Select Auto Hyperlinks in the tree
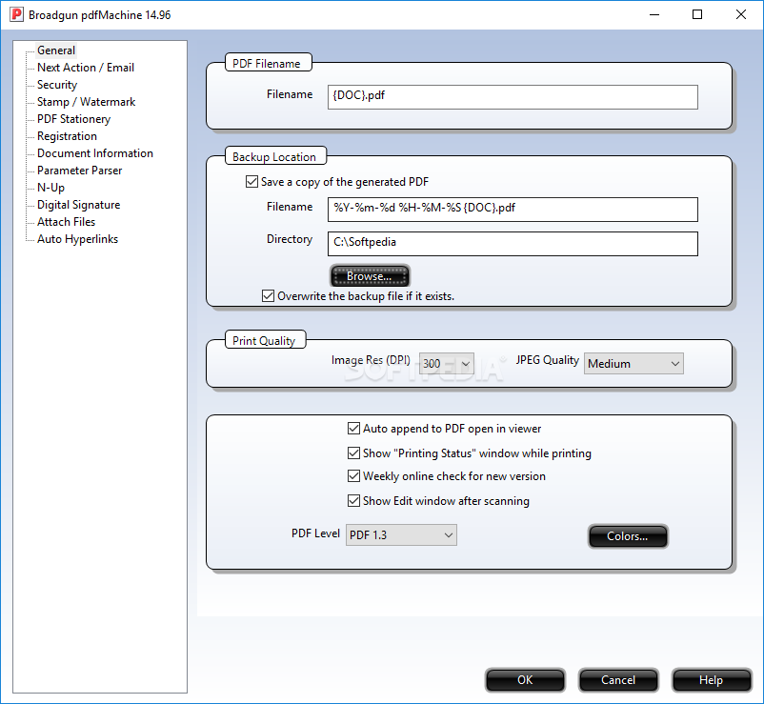 (x=77, y=239)
